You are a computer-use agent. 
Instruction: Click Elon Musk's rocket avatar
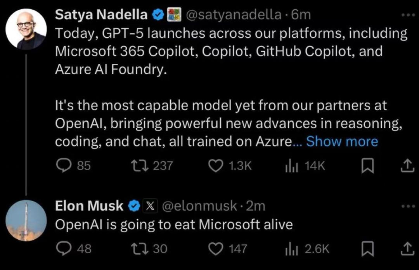[26, 221]
